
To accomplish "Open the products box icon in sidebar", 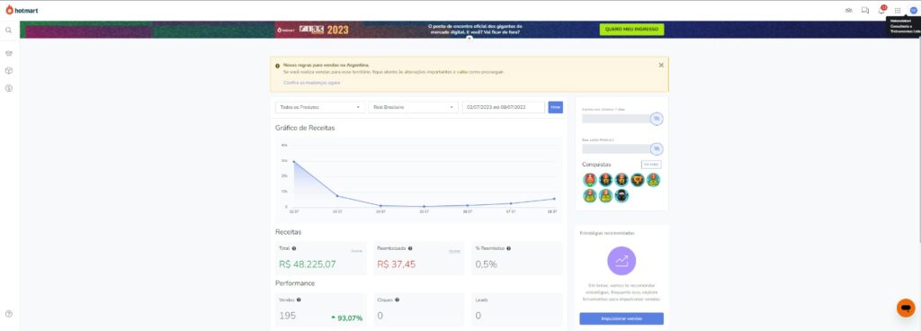I will coord(9,70).
